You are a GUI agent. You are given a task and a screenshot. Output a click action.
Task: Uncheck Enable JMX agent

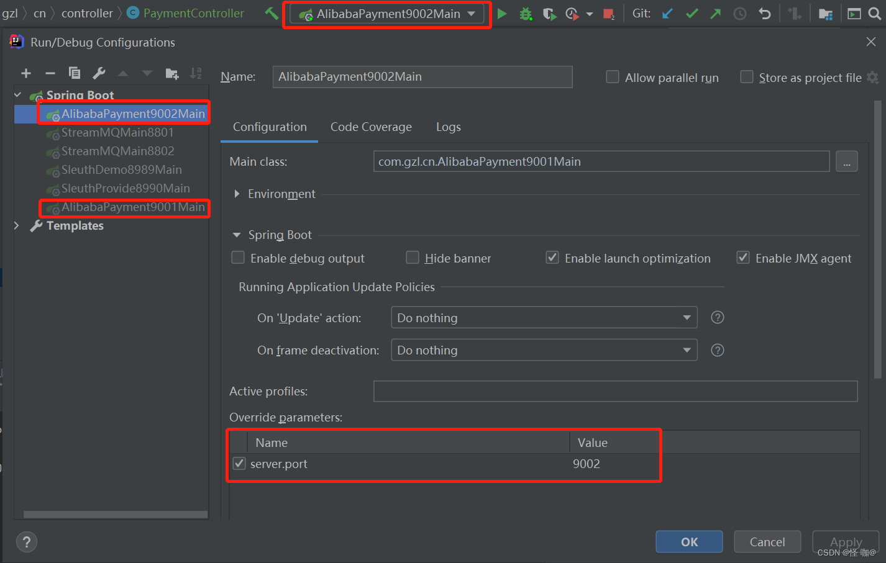(743, 258)
